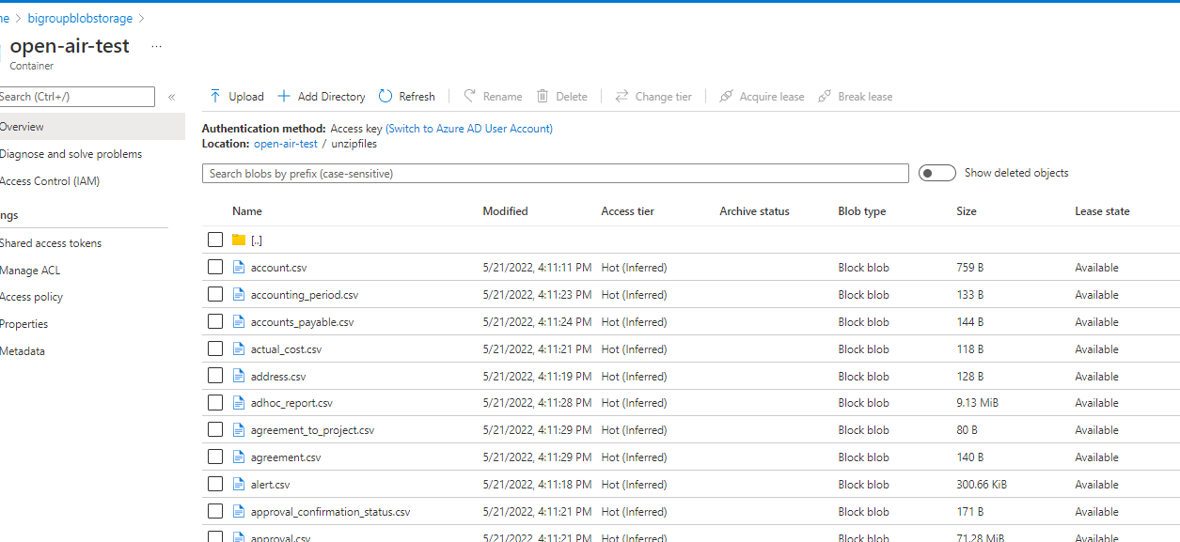Navigate to open-air-test in Location path
The image size is (1180, 542).
pyautogui.click(x=286, y=144)
